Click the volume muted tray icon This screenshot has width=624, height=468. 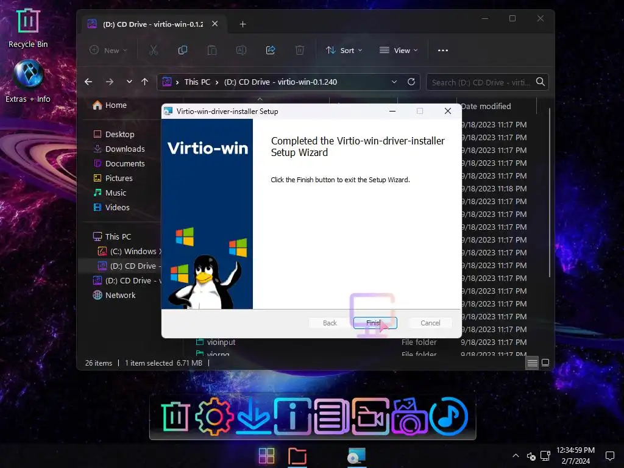click(x=531, y=456)
